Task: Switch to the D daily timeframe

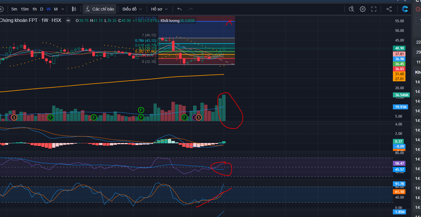Action: click(x=42, y=9)
